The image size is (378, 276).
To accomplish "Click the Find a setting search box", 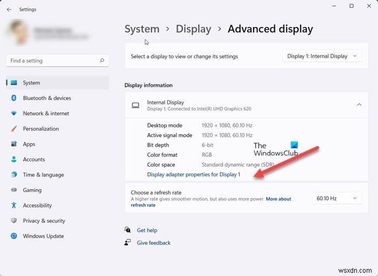I will (57, 60).
